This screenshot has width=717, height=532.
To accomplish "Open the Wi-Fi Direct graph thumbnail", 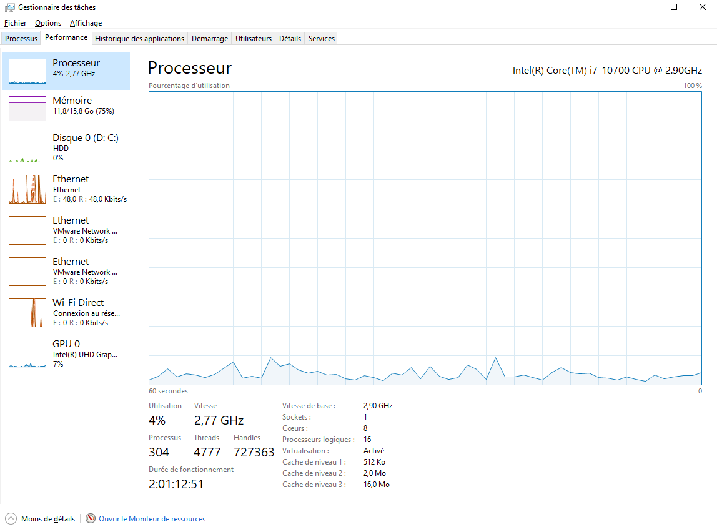I will coord(27,313).
